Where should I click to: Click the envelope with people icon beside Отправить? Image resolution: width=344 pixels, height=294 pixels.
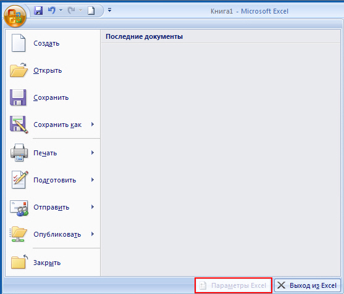[x=19, y=208]
